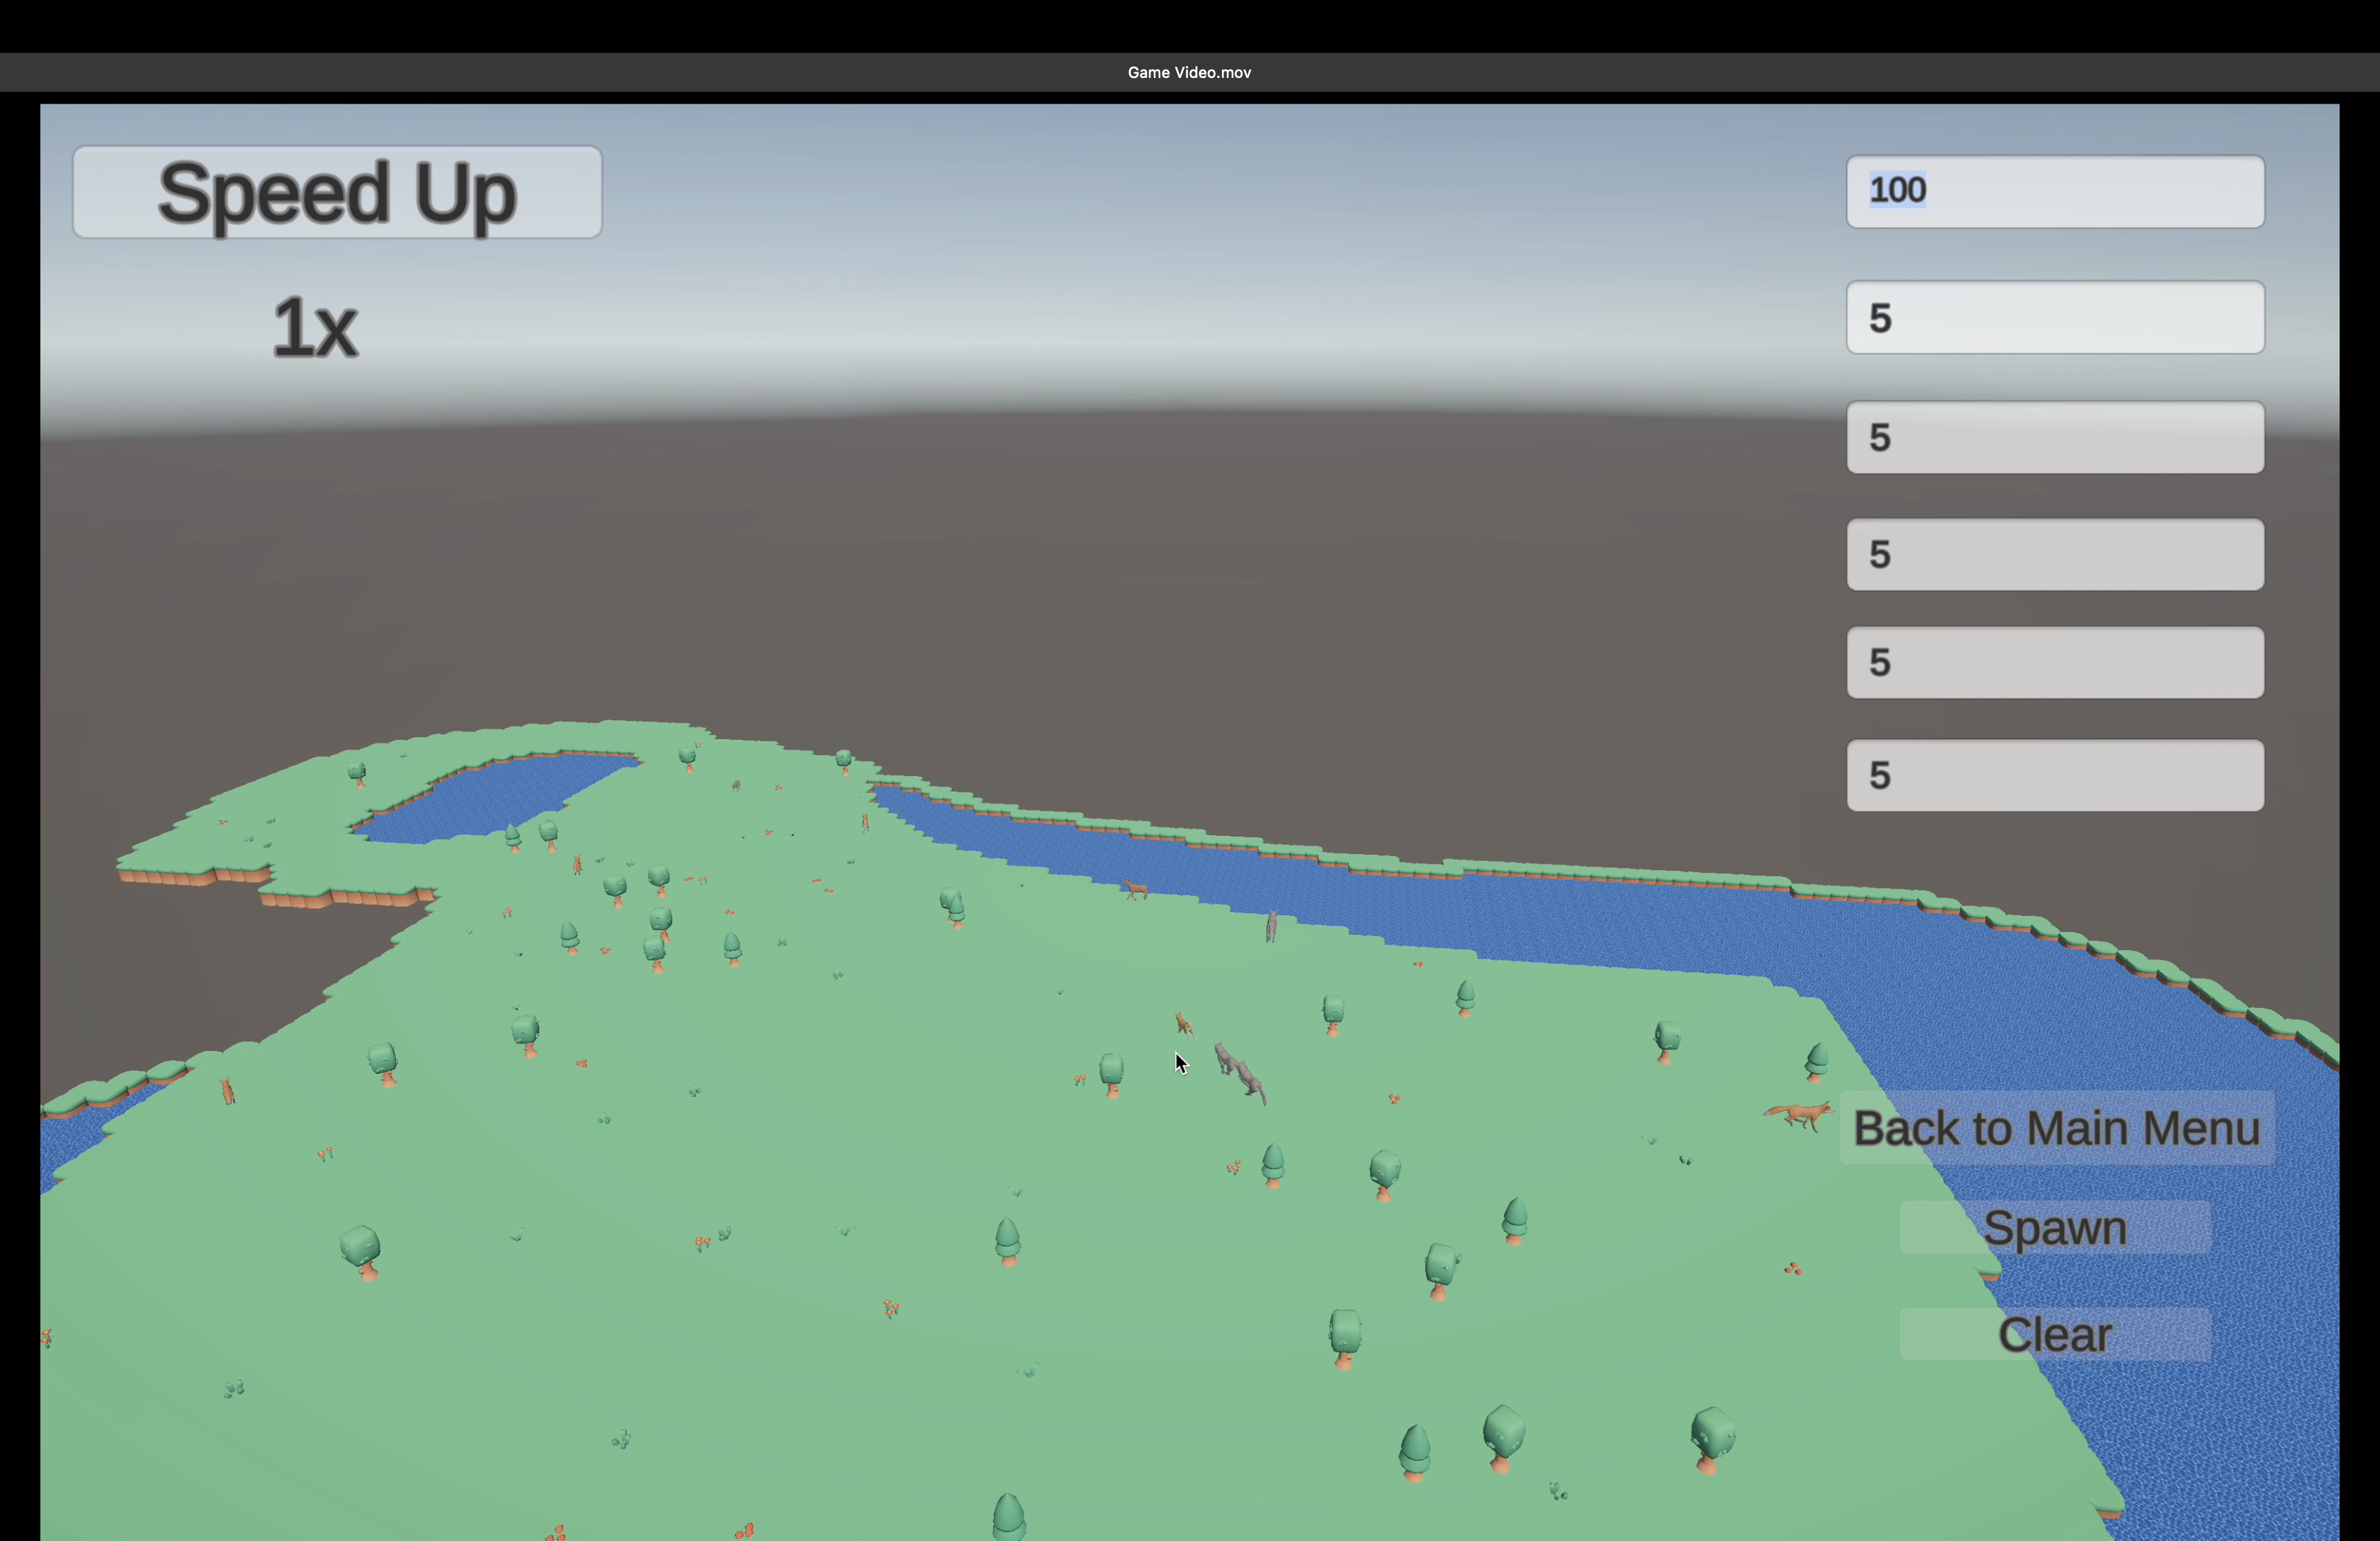Click the orange fox running beside Back to Main Menu
Image resolution: width=2380 pixels, height=1541 pixels.
click(x=1799, y=1114)
